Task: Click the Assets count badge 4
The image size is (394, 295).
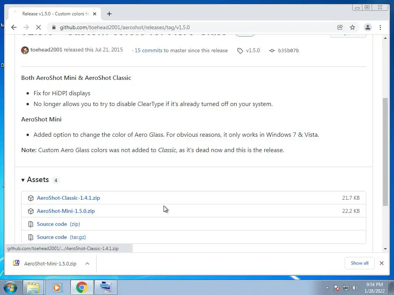Action: coord(56,180)
